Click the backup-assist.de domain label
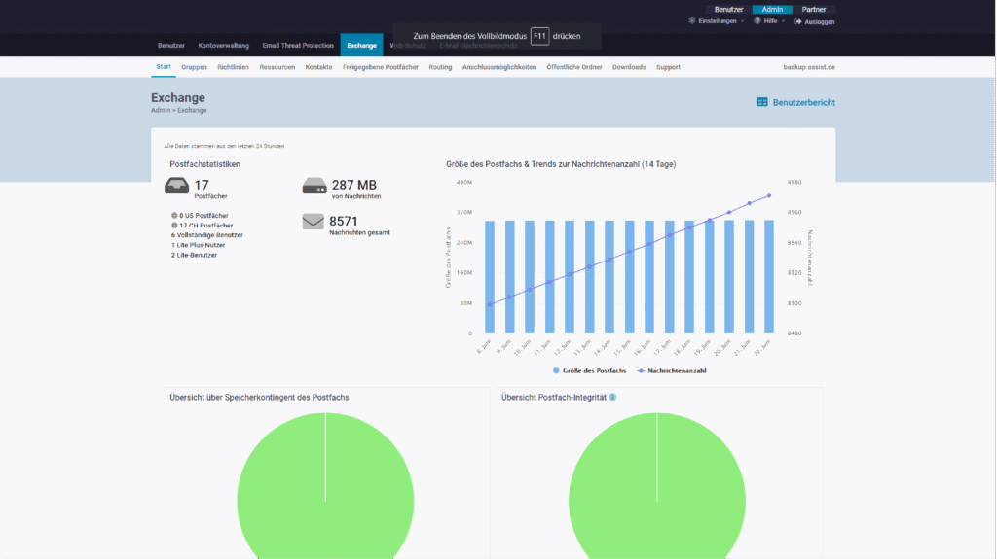This screenshot has height=559, width=997. [x=809, y=67]
